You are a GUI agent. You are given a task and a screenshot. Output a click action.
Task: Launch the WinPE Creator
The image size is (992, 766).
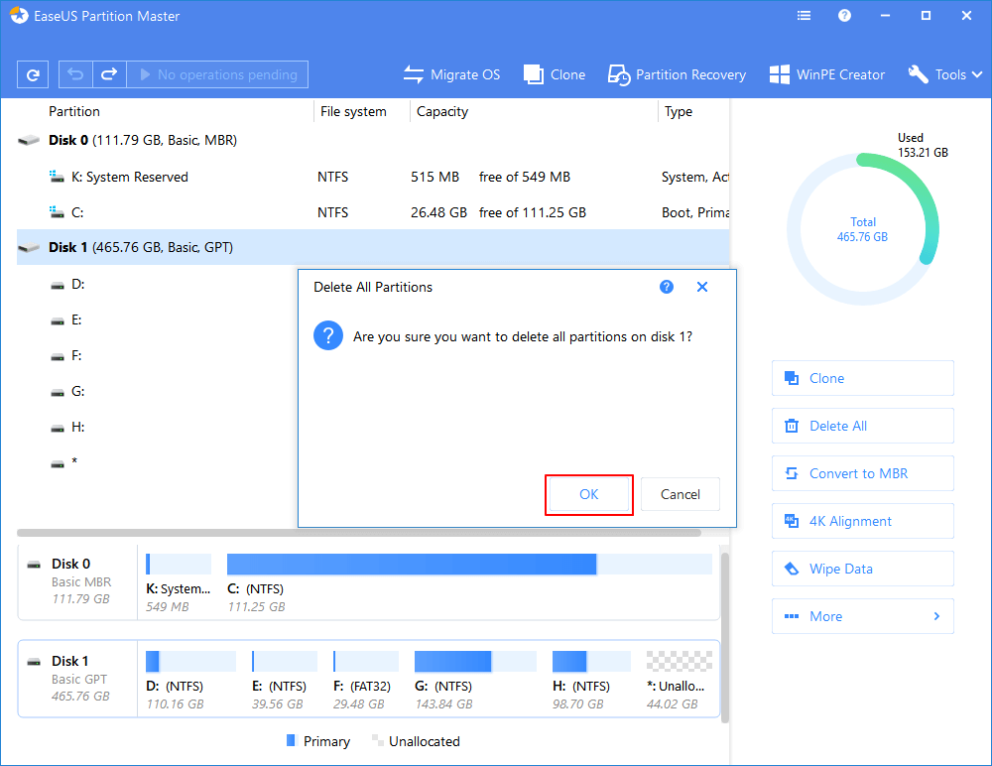827,74
